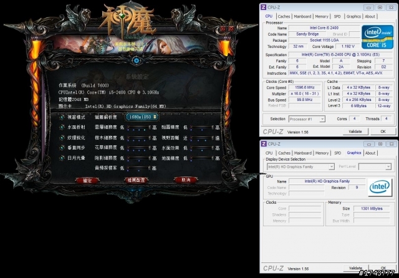Click the '1596.6 MHz' Core Speed field

point(305,87)
